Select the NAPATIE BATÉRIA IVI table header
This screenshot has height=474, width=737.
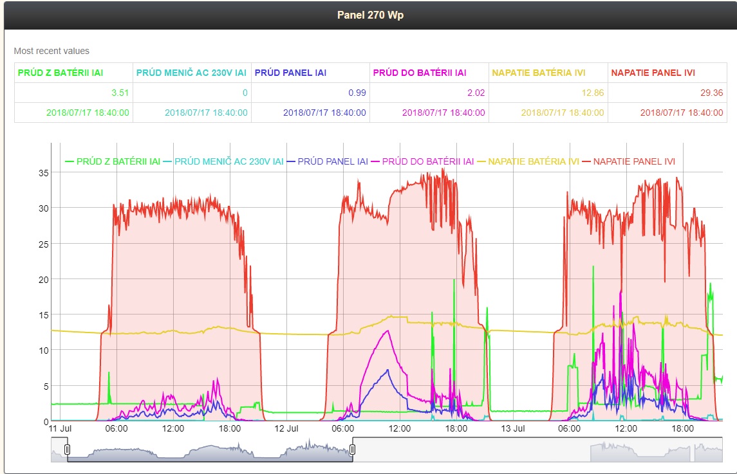[x=548, y=73]
